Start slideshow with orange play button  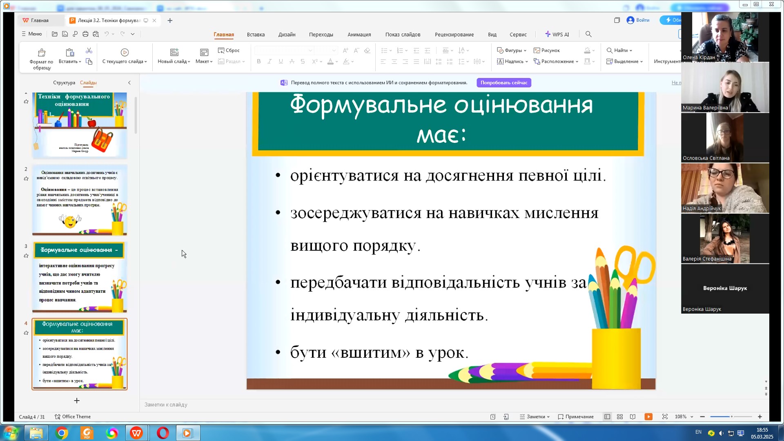click(648, 417)
